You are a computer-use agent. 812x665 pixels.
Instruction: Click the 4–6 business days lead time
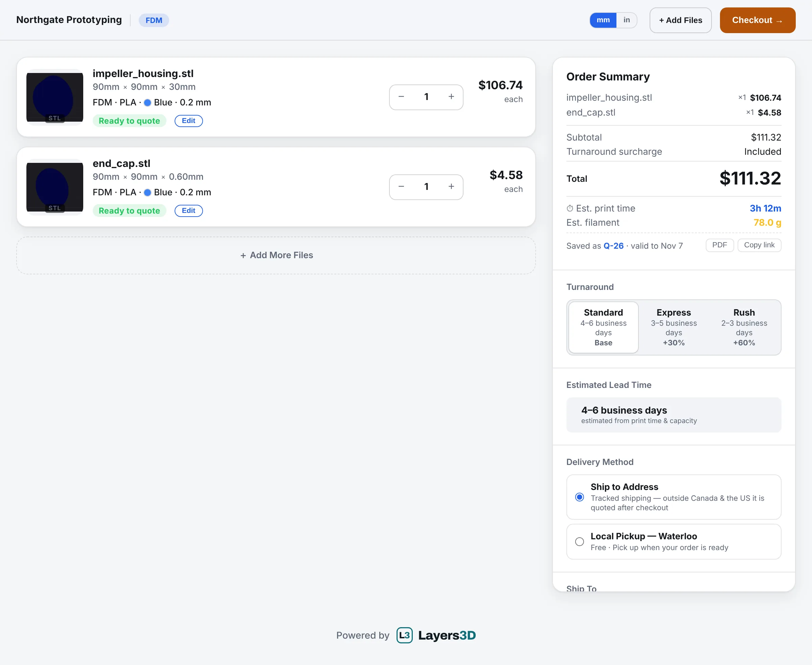pos(624,410)
